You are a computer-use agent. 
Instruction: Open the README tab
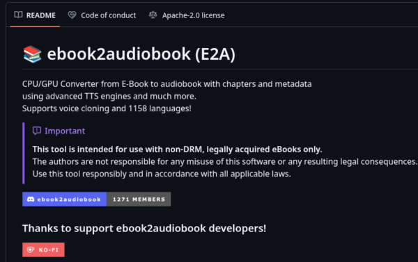pyautogui.click(x=35, y=15)
